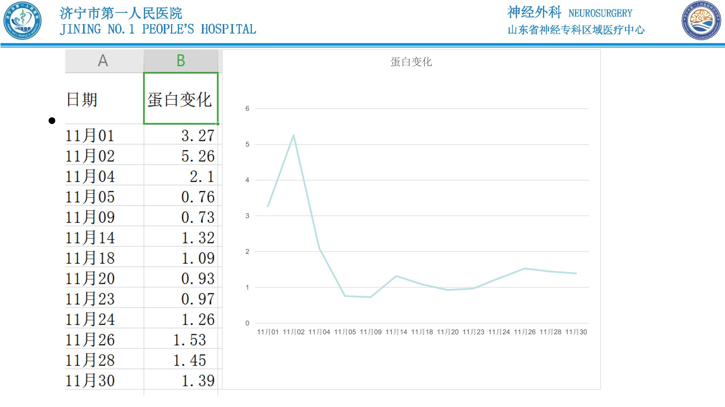The width and height of the screenshot is (725, 407).
Task: Select value cell 1.53
Action: (x=181, y=338)
